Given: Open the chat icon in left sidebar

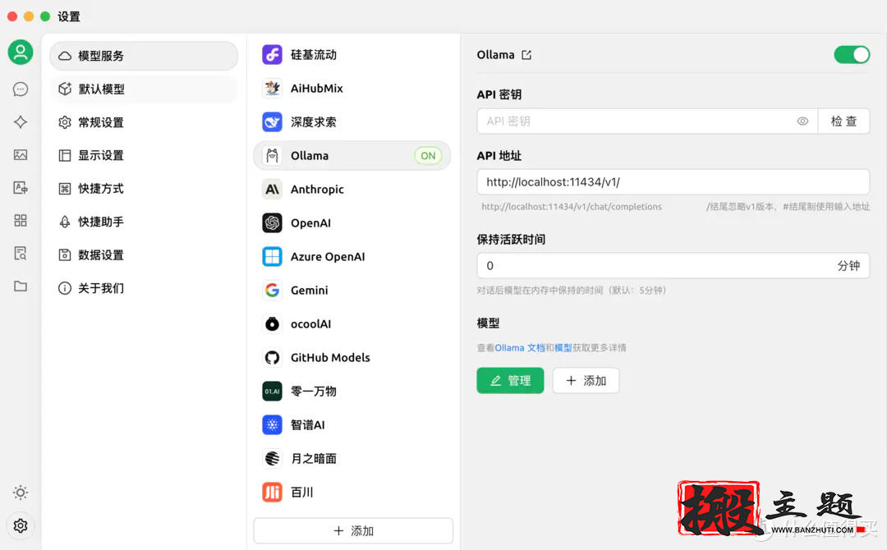Looking at the screenshot, I should [x=20, y=89].
